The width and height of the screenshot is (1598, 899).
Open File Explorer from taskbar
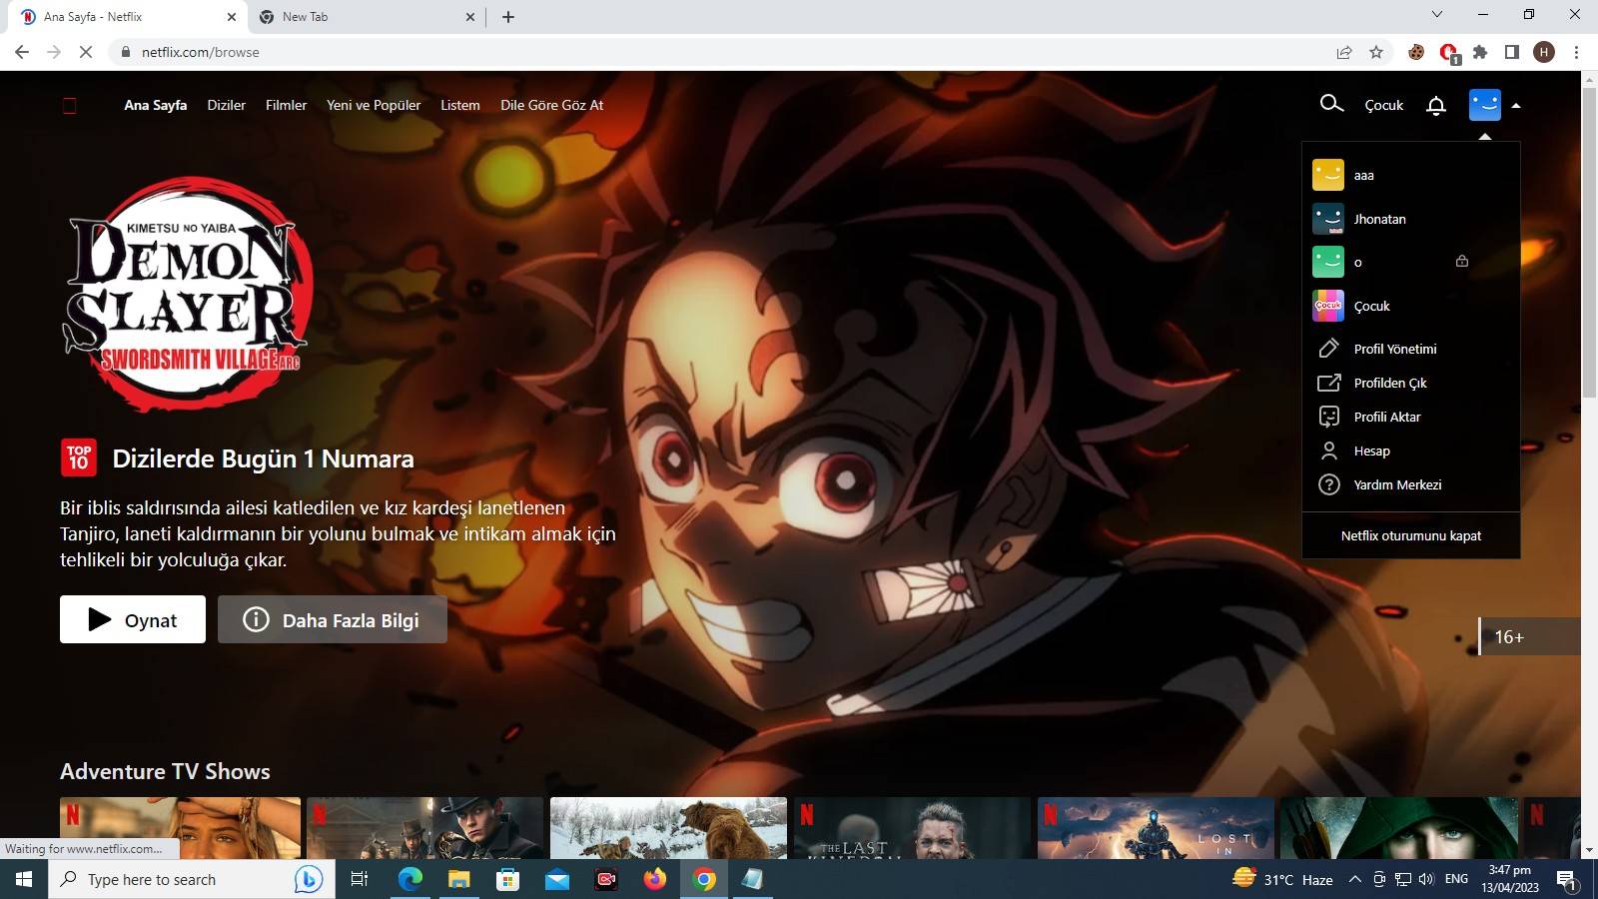[458, 879]
